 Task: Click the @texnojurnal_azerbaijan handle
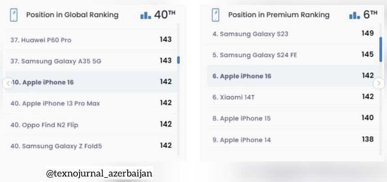99,173
